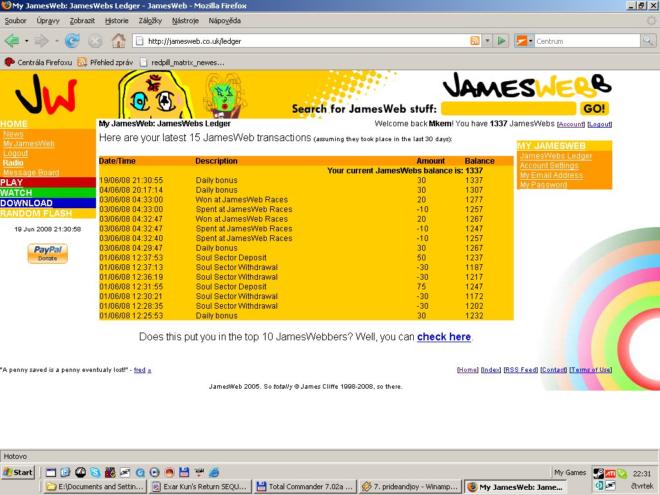Click the Windows Start button
660x495 pixels.
(x=17, y=472)
